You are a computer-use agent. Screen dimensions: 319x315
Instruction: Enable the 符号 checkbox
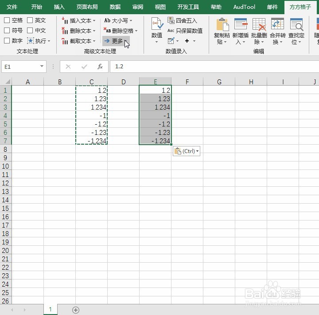[7, 30]
